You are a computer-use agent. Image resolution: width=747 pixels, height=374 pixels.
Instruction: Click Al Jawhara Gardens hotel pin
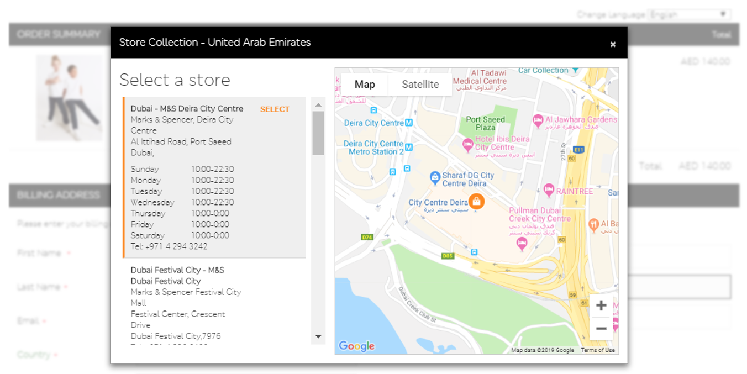pos(538,120)
